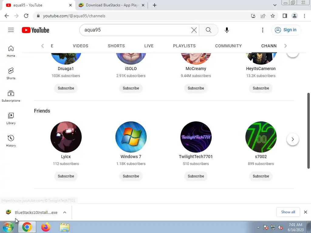Open Library in the sidebar
This screenshot has height=233, width=311.
(11, 119)
